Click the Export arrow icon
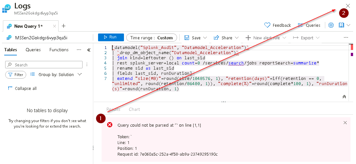 [295, 38]
